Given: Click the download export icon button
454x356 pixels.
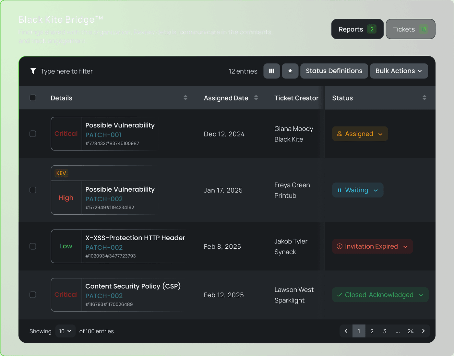Looking at the screenshot, I should click(290, 71).
